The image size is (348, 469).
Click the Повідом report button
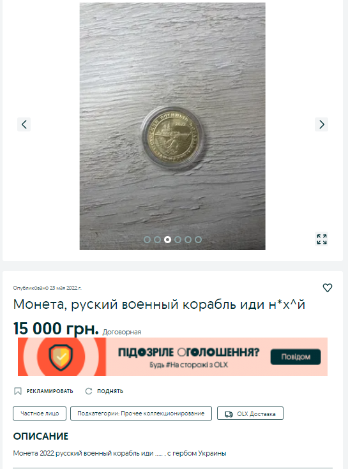coord(296,357)
